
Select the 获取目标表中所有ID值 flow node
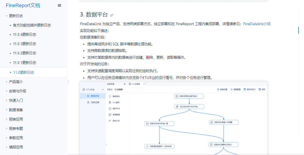click(159, 124)
